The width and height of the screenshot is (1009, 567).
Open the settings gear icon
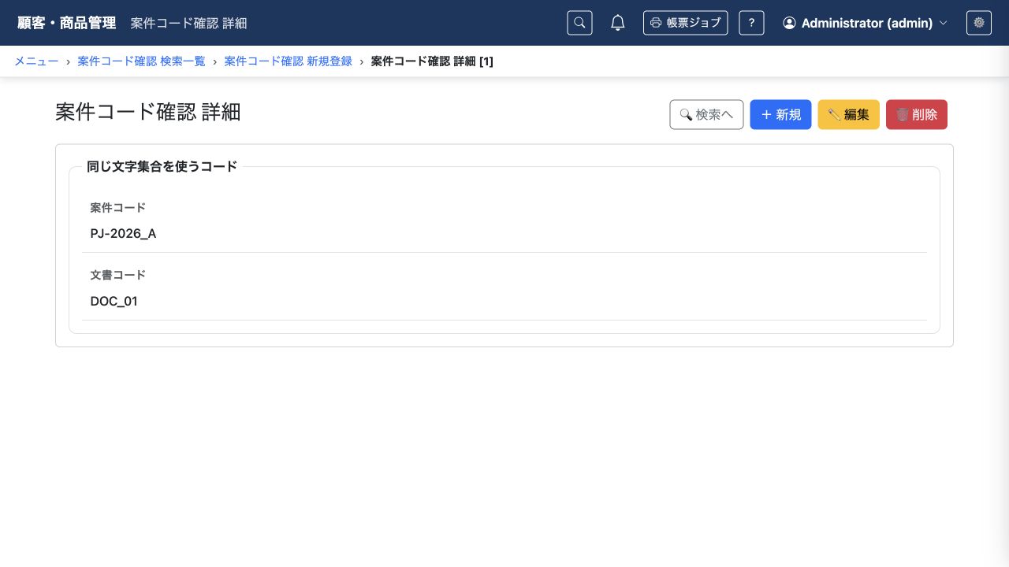point(979,23)
